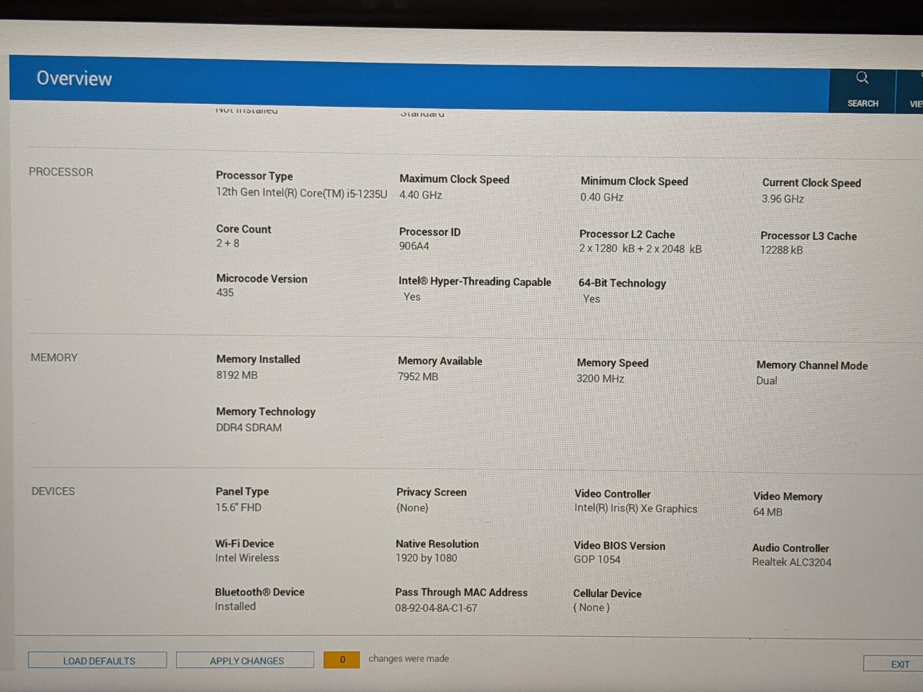Select Native Resolution value '1920 by 1080'
This screenshot has width=923, height=692.
pyautogui.click(x=426, y=558)
